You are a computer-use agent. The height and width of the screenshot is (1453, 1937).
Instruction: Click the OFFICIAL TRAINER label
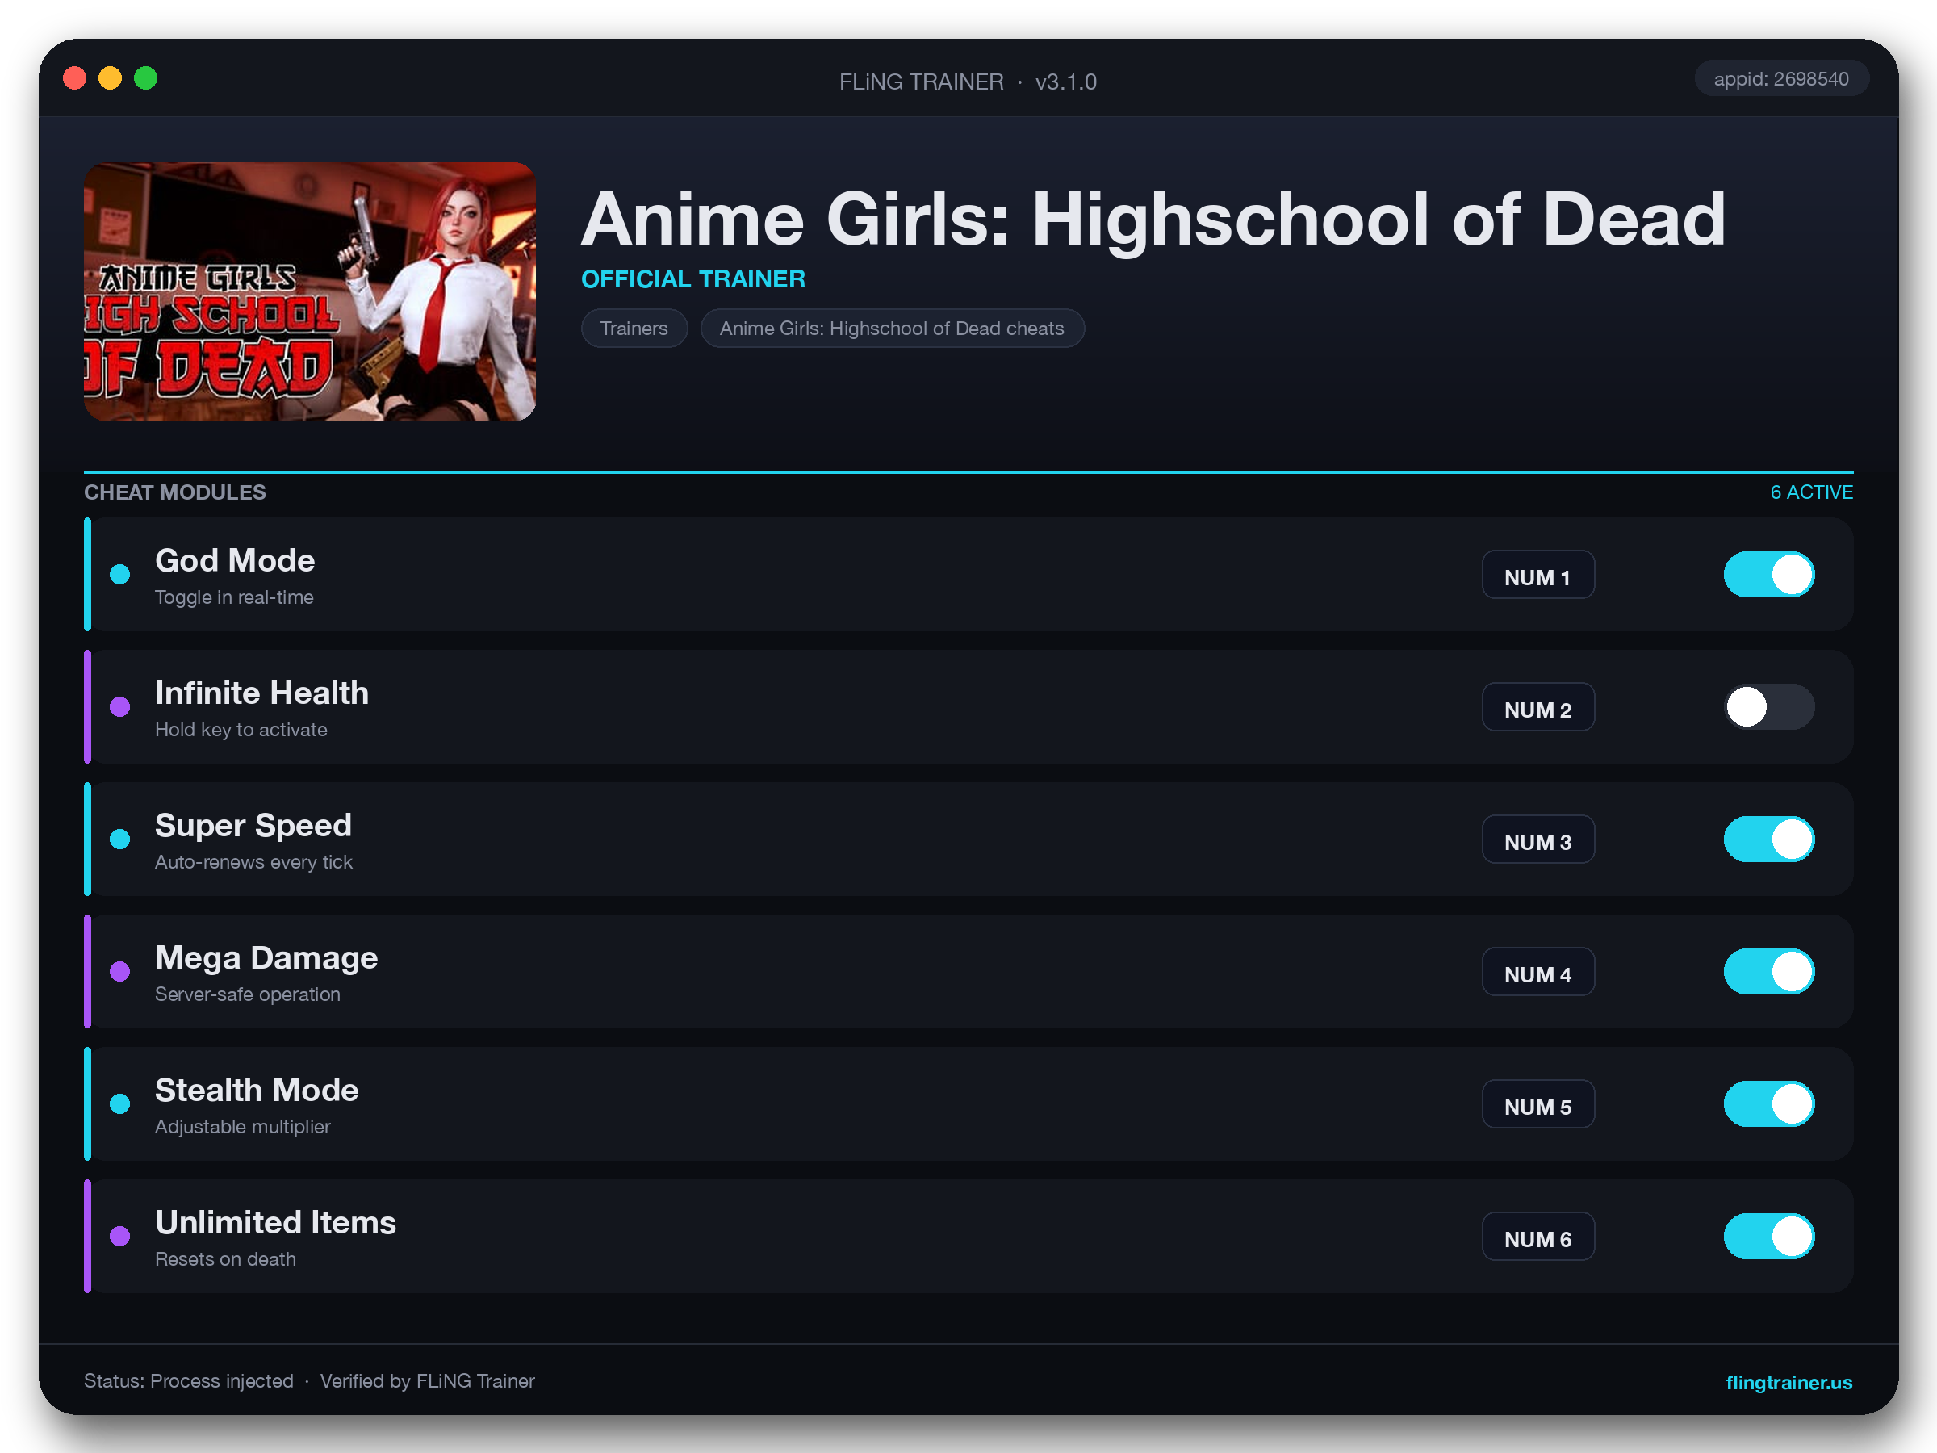click(692, 278)
